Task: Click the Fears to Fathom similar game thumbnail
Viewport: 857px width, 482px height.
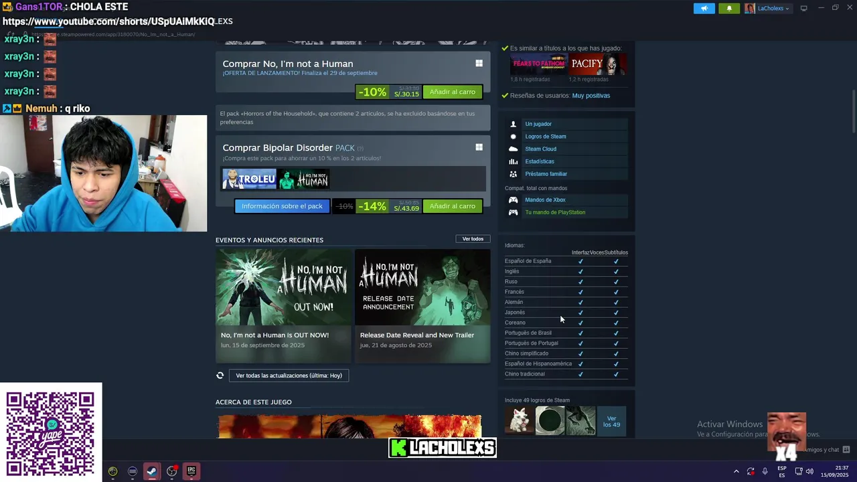Action: (x=539, y=64)
